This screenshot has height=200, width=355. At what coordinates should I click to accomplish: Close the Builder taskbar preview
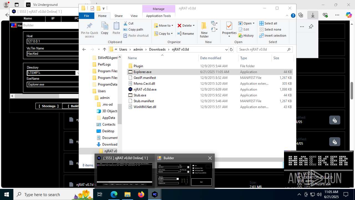210,158
